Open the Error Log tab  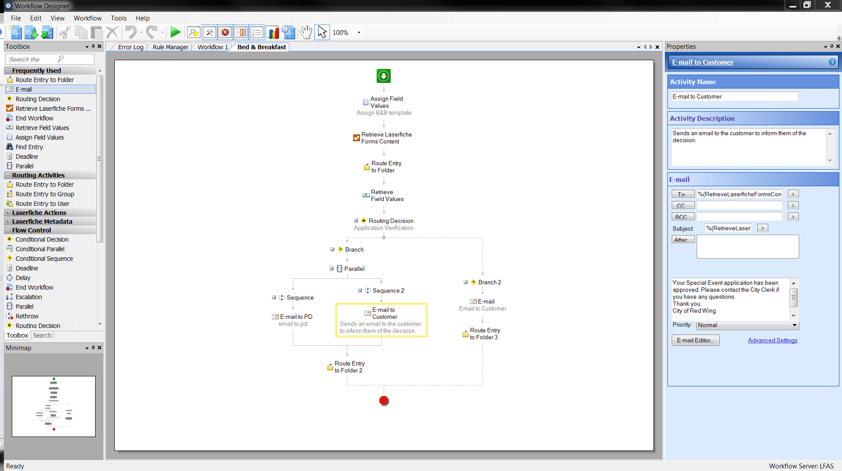tap(130, 47)
